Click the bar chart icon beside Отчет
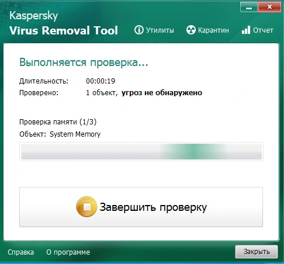The height and width of the screenshot is (264, 284). [246, 30]
